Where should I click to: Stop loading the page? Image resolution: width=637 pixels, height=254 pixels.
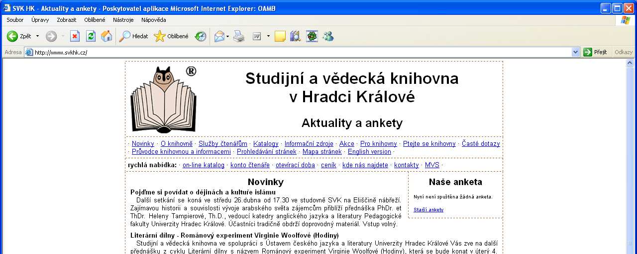tap(75, 36)
